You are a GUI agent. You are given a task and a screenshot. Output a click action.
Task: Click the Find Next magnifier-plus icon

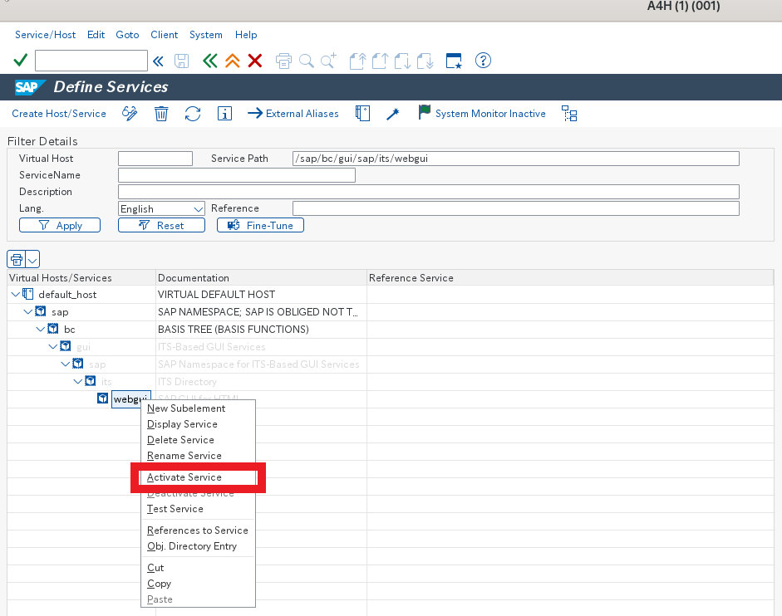tap(328, 61)
